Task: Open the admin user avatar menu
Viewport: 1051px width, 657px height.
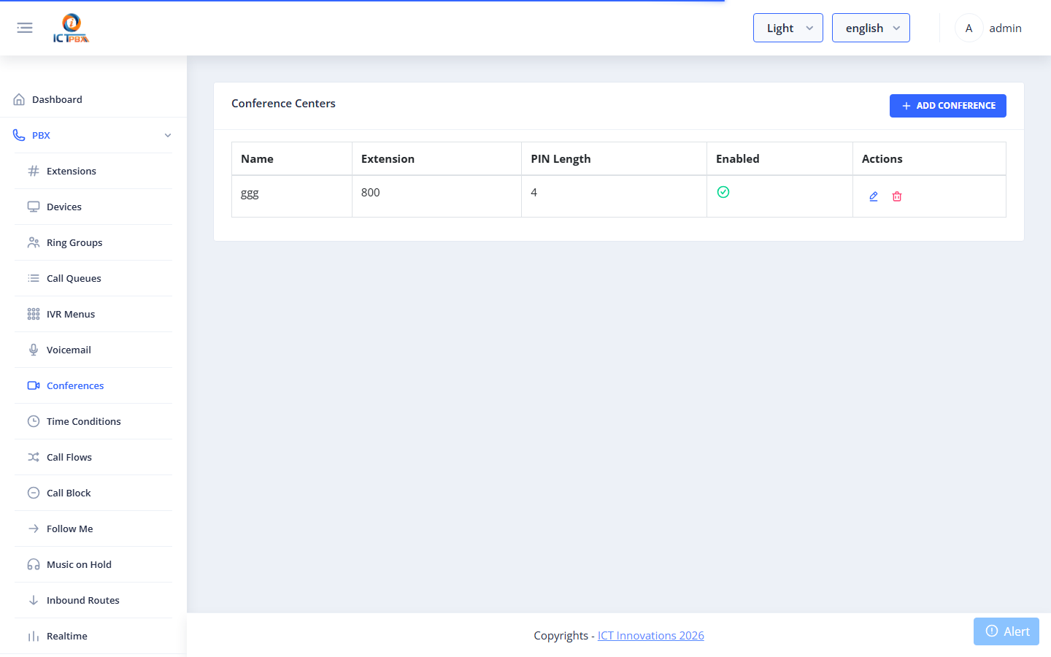Action: pyautogui.click(x=969, y=28)
